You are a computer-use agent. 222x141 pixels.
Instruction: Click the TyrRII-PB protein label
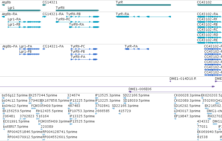78,52
